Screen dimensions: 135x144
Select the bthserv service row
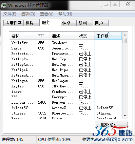click(65, 113)
